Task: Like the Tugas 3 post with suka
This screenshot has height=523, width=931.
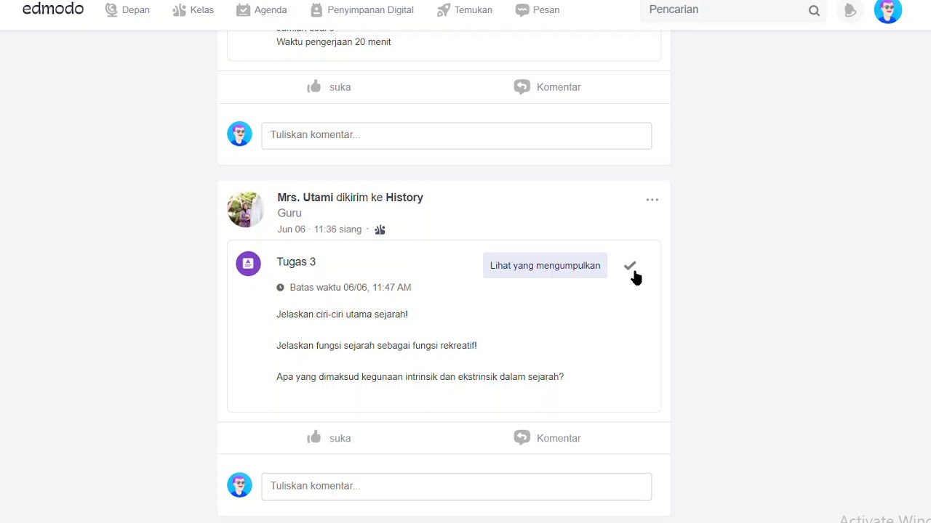Action: (329, 438)
